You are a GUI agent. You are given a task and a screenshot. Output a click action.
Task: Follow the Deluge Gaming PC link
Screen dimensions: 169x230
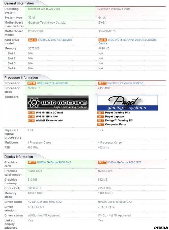coord(119,121)
